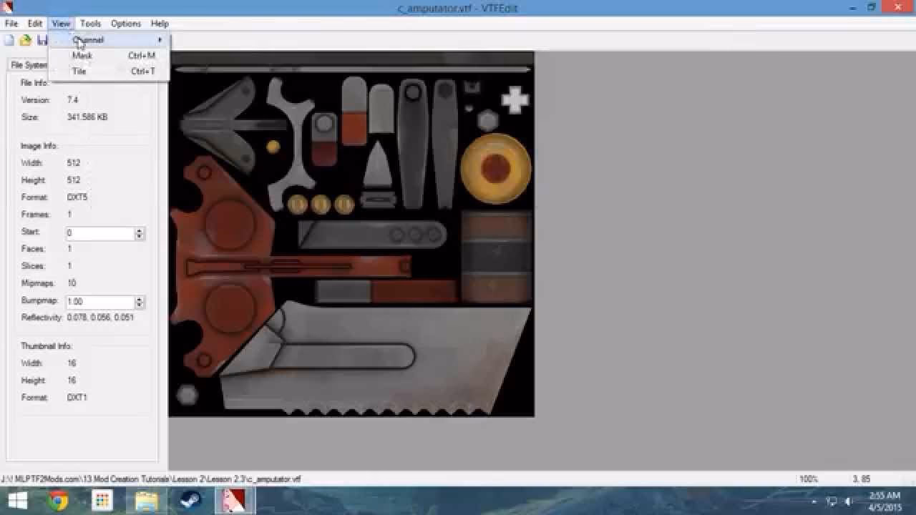
Task: Show hidden system tray icons
Action: coord(814,501)
